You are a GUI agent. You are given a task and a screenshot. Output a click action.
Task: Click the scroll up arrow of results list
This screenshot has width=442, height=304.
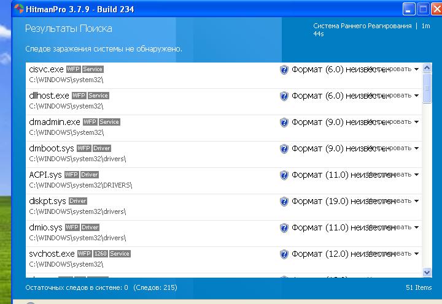click(427, 68)
